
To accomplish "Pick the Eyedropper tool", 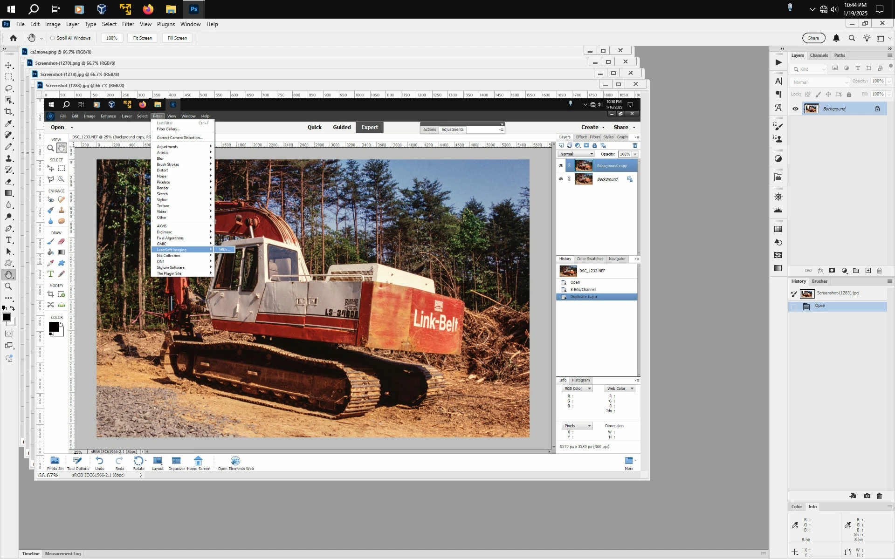I will (8, 123).
